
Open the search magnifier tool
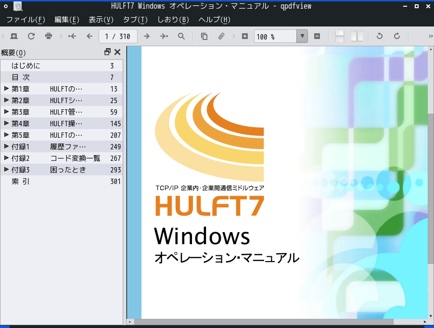(x=181, y=36)
